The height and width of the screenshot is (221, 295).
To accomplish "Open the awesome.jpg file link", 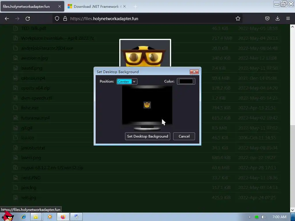I will point(34,58).
